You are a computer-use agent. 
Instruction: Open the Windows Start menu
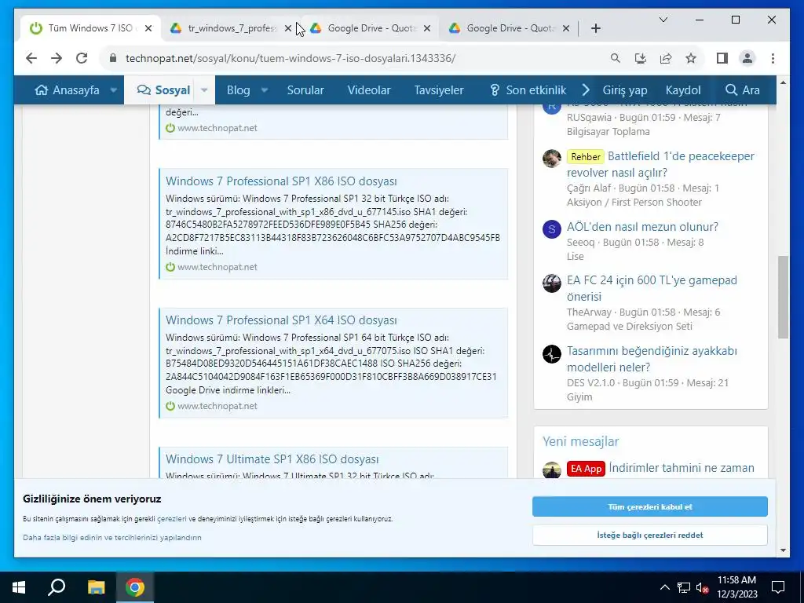19,587
